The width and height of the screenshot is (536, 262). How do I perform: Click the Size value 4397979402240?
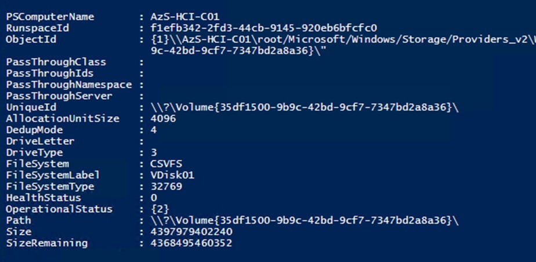click(191, 232)
